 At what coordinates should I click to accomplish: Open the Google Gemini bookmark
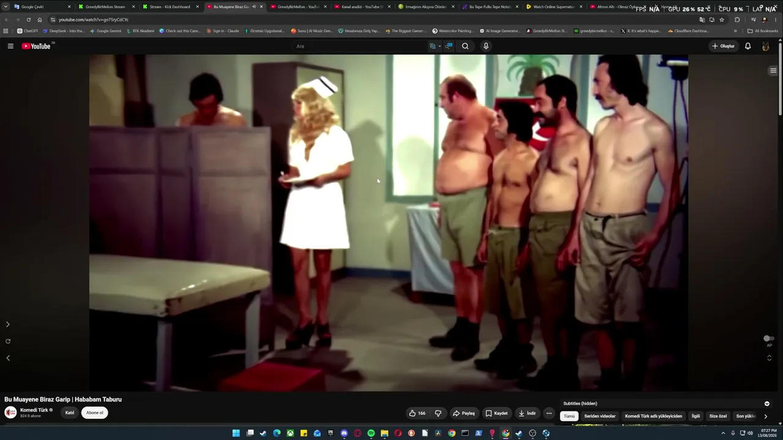pyautogui.click(x=106, y=31)
